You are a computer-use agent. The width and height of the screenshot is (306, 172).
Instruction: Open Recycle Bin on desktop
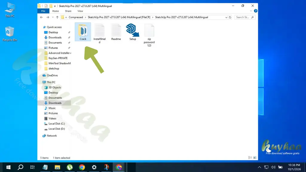click(10, 34)
